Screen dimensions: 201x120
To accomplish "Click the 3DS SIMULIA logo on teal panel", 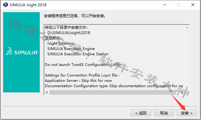I will [x=22, y=52].
